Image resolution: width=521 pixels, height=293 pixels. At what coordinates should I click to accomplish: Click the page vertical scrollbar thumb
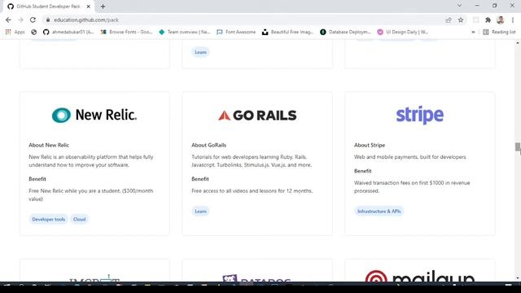[x=518, y=147]
